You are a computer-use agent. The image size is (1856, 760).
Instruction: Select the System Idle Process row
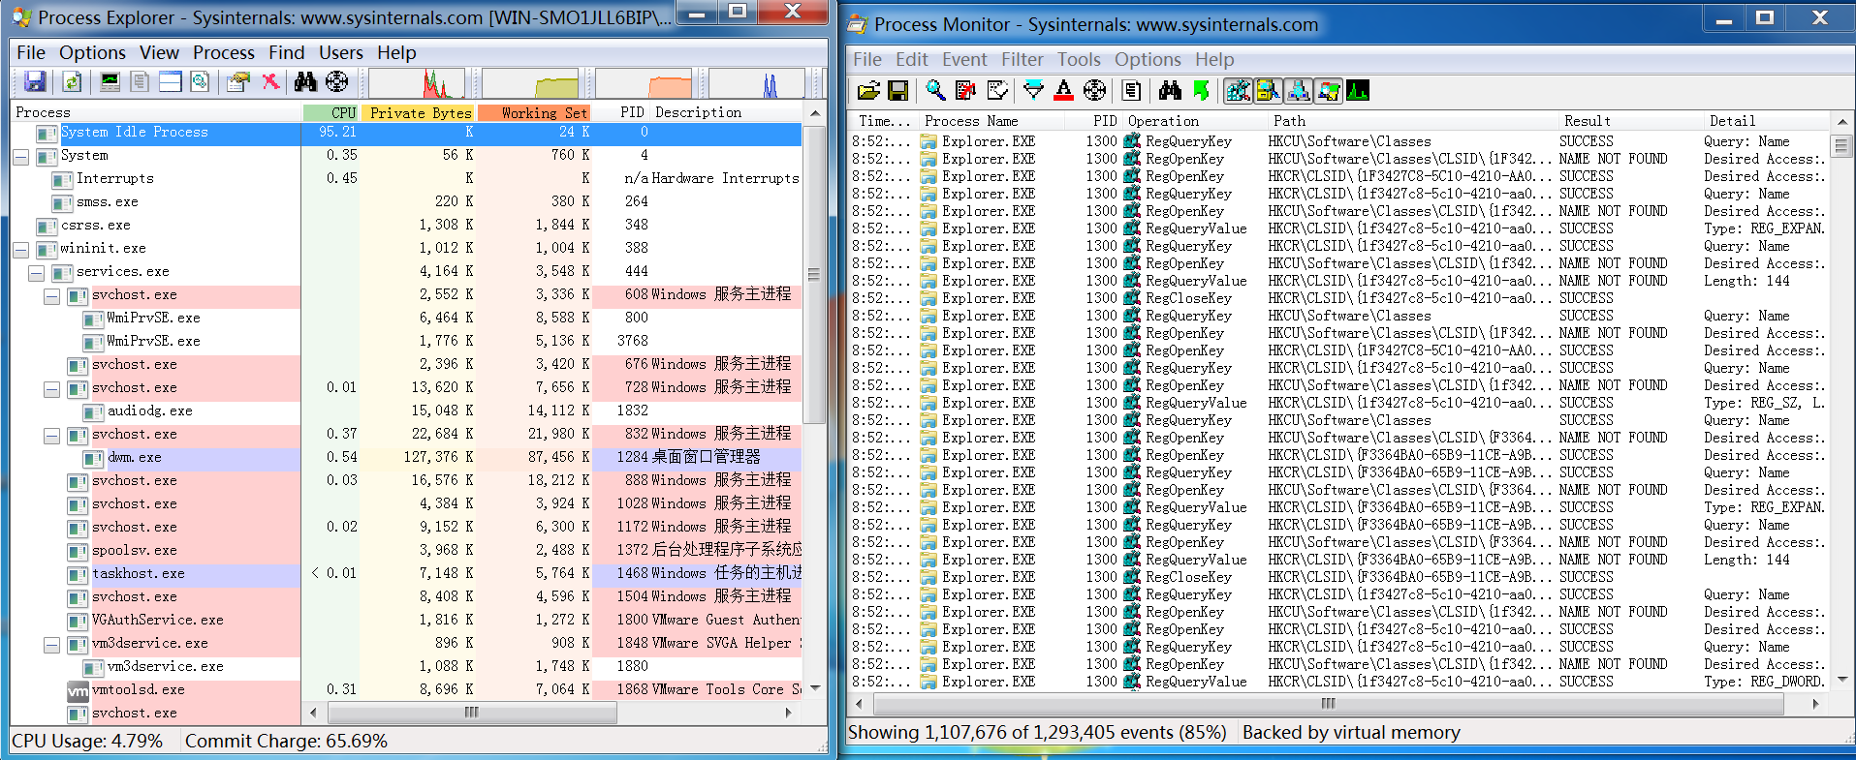pos(405,132)
